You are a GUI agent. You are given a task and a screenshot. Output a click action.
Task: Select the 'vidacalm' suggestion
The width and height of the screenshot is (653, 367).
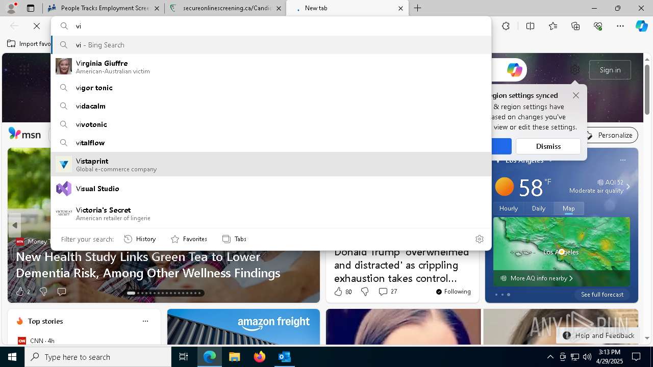click(x=271, y=106)
